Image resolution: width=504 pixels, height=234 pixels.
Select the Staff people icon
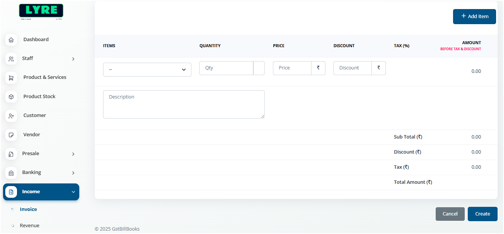11,58
